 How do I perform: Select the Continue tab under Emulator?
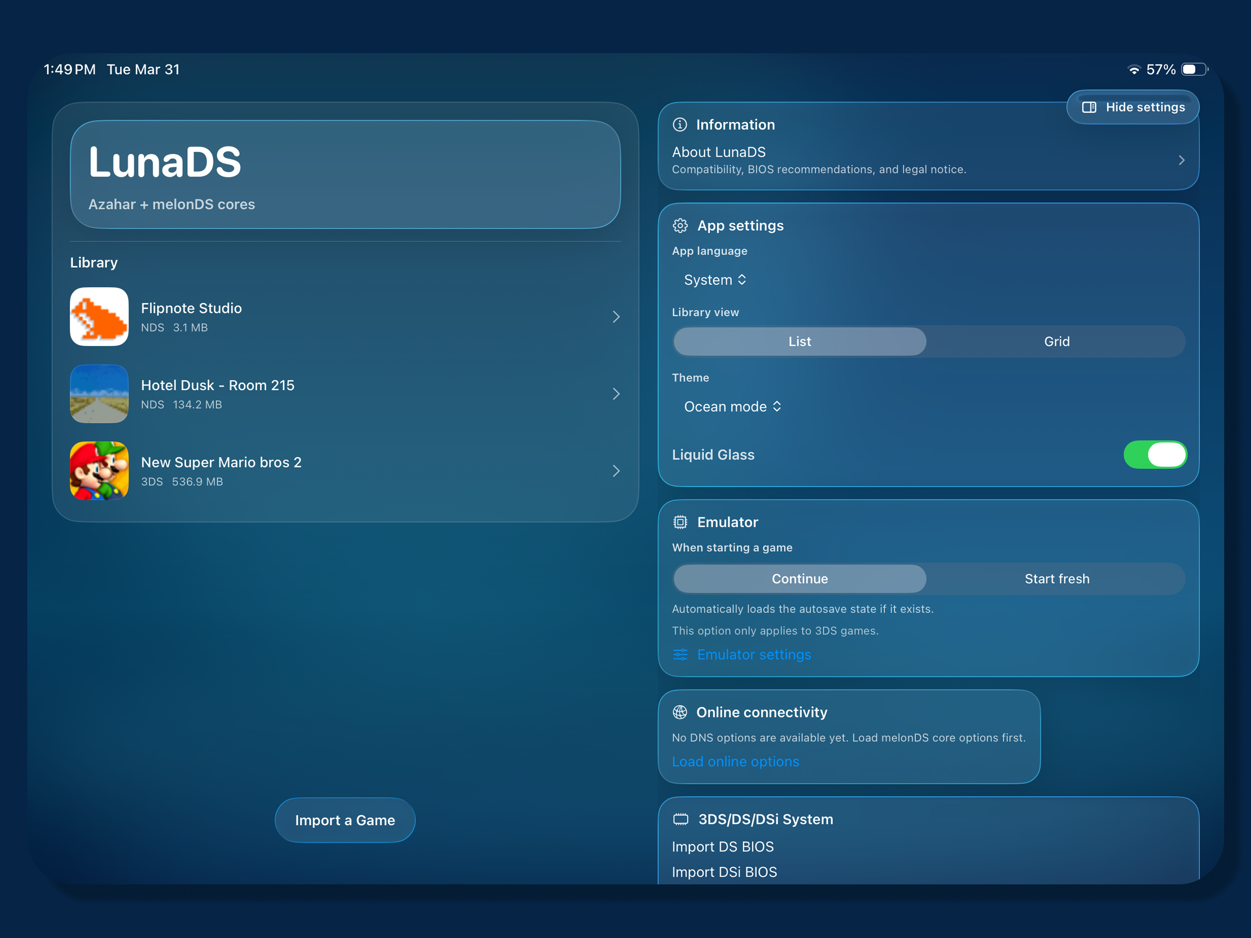coord(799,579)
